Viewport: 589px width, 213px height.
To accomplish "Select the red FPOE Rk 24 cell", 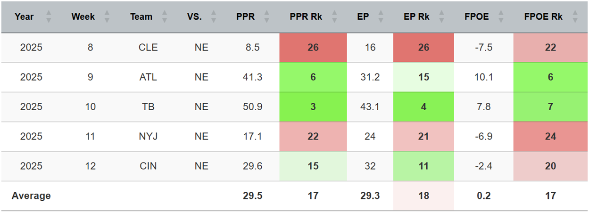I will 550,136.
